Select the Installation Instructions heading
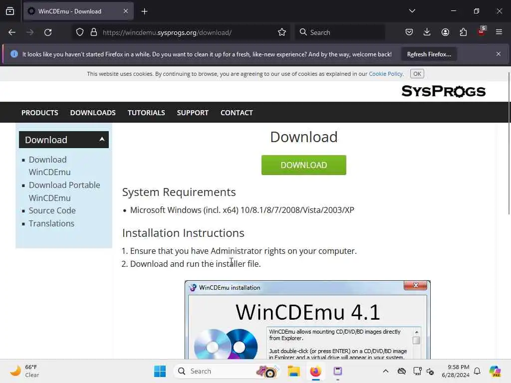Image resolution: width=511 pixels, height=383 pixels. point(183,233)
